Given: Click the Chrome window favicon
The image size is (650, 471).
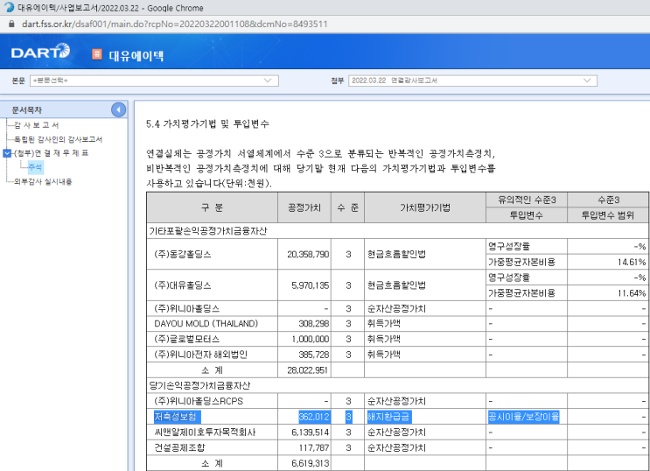Looking at the screenshot, I should pos(9,8).
